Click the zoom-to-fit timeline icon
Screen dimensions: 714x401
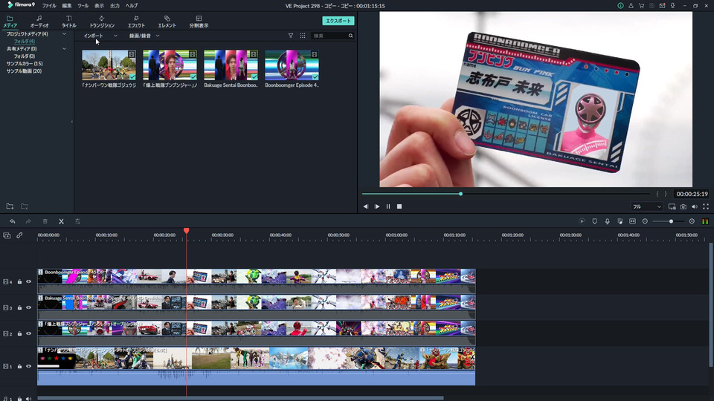(632, 221)
